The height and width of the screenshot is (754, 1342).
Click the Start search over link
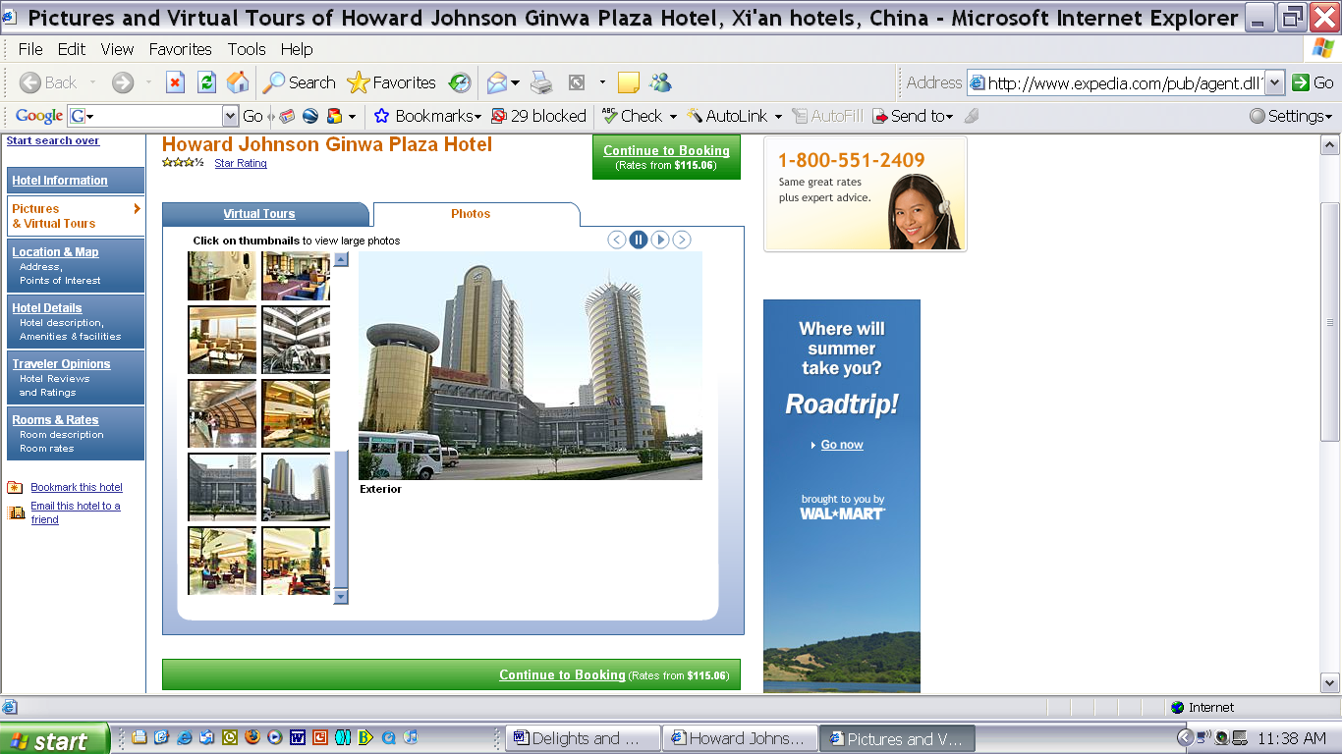pos(53,141)
